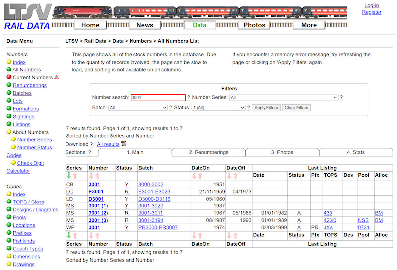Open the Fishkinds codes link

tap(24, 241)
